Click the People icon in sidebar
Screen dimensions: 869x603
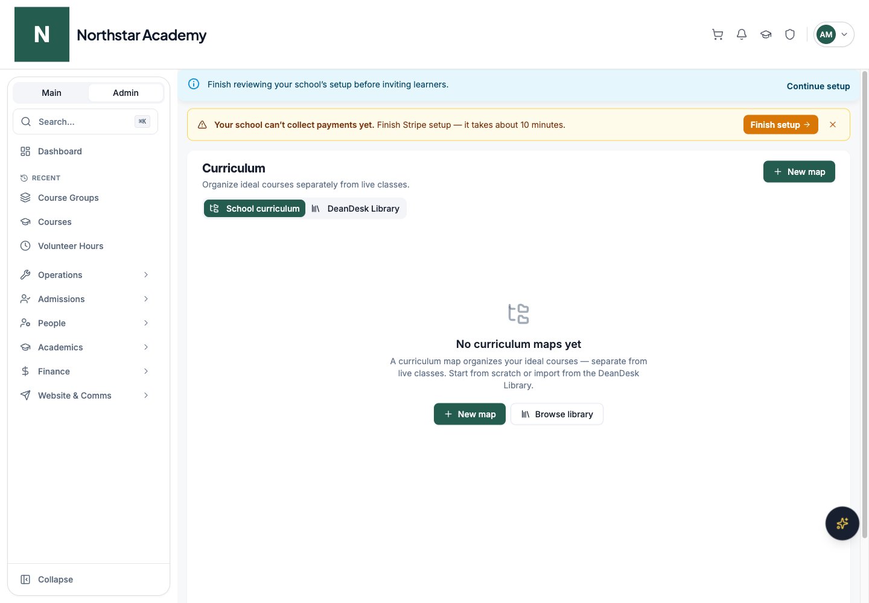click(x=25, y=323)
